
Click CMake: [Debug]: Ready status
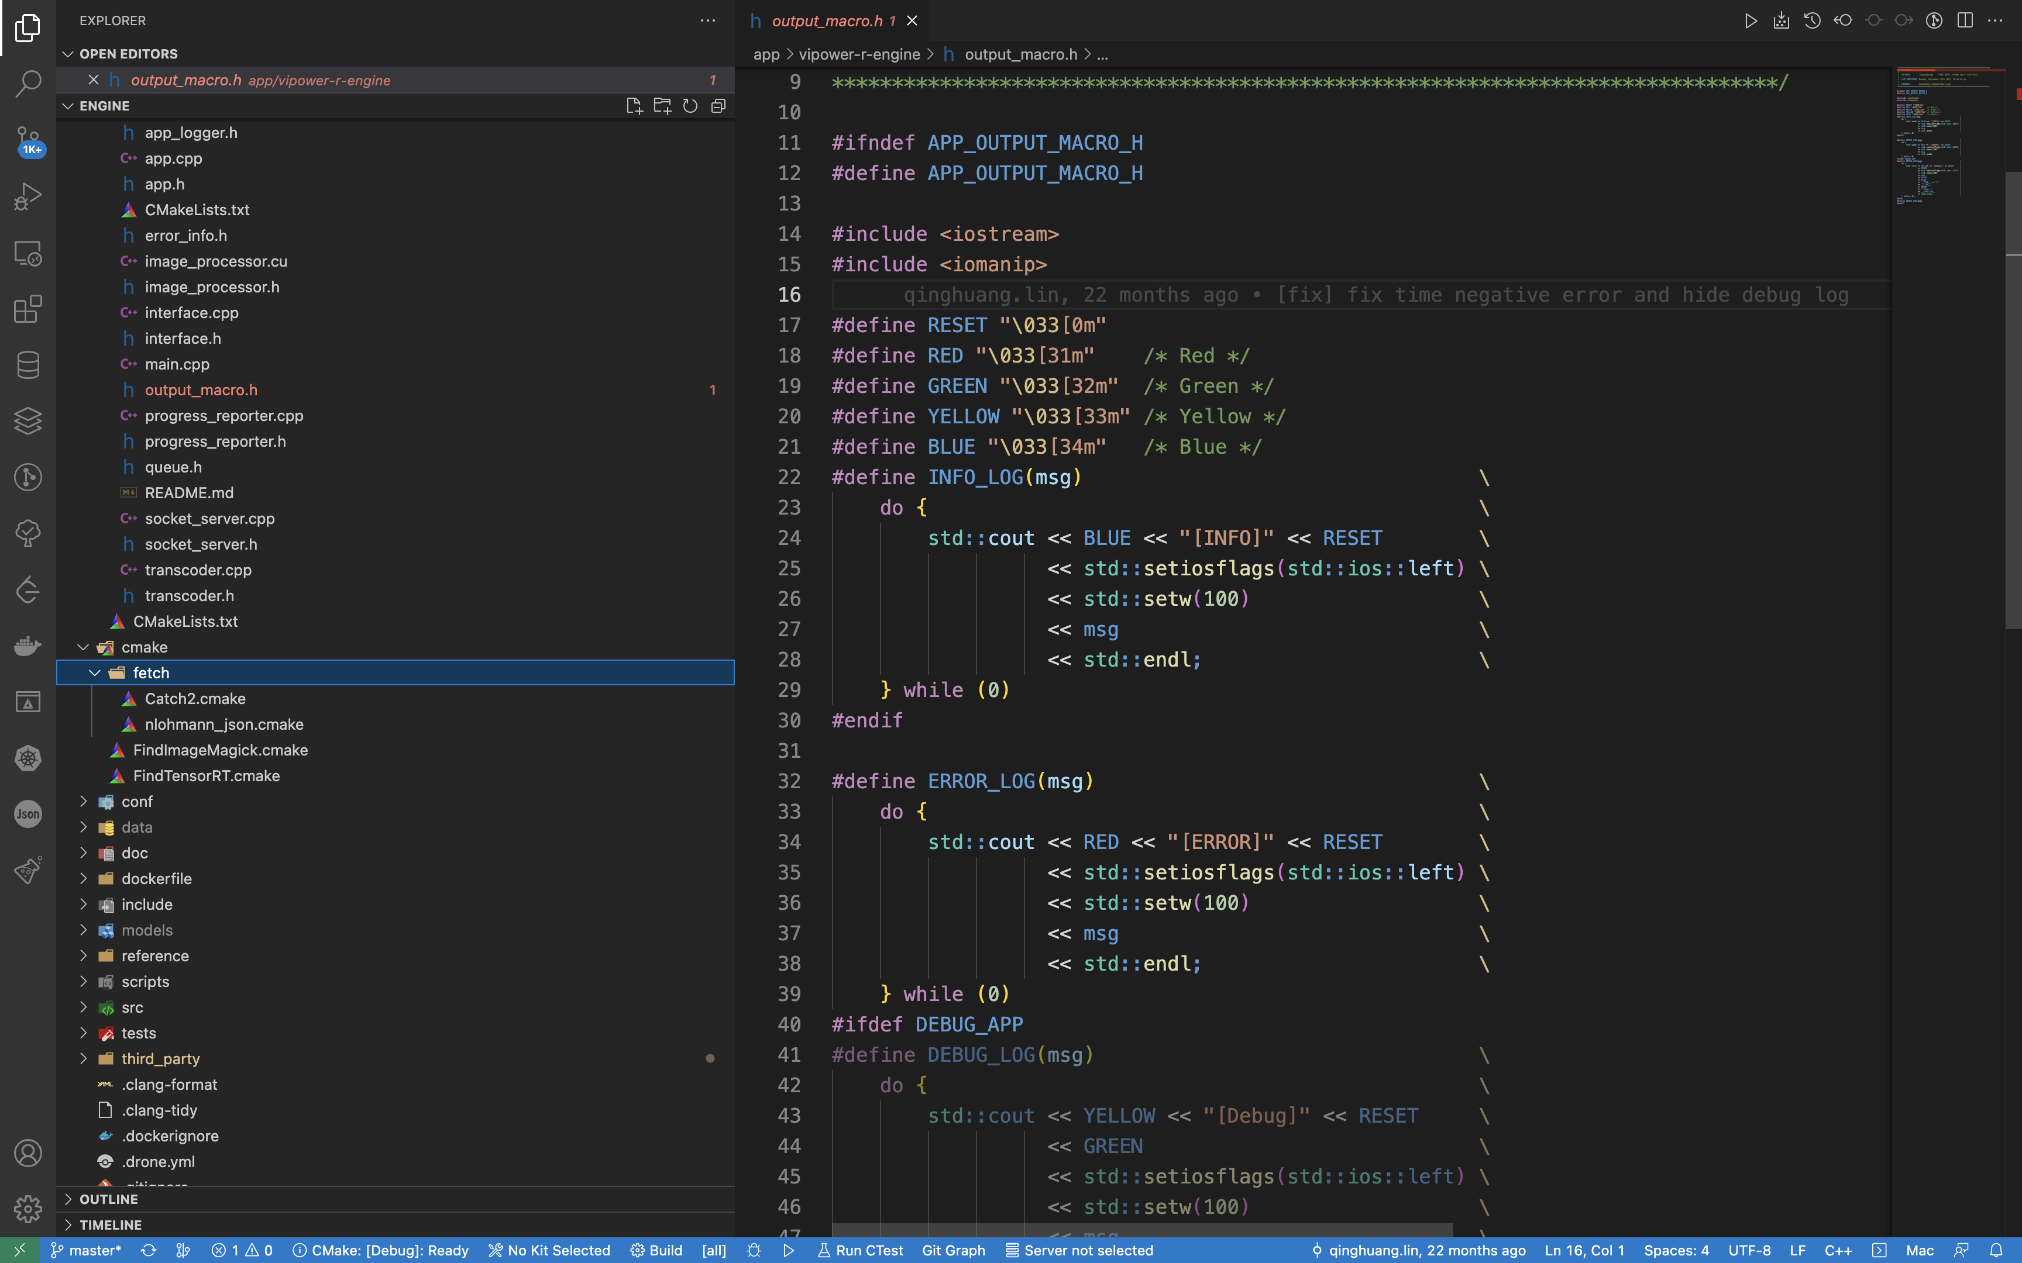pyautogui.click(x=380, y=1251)
